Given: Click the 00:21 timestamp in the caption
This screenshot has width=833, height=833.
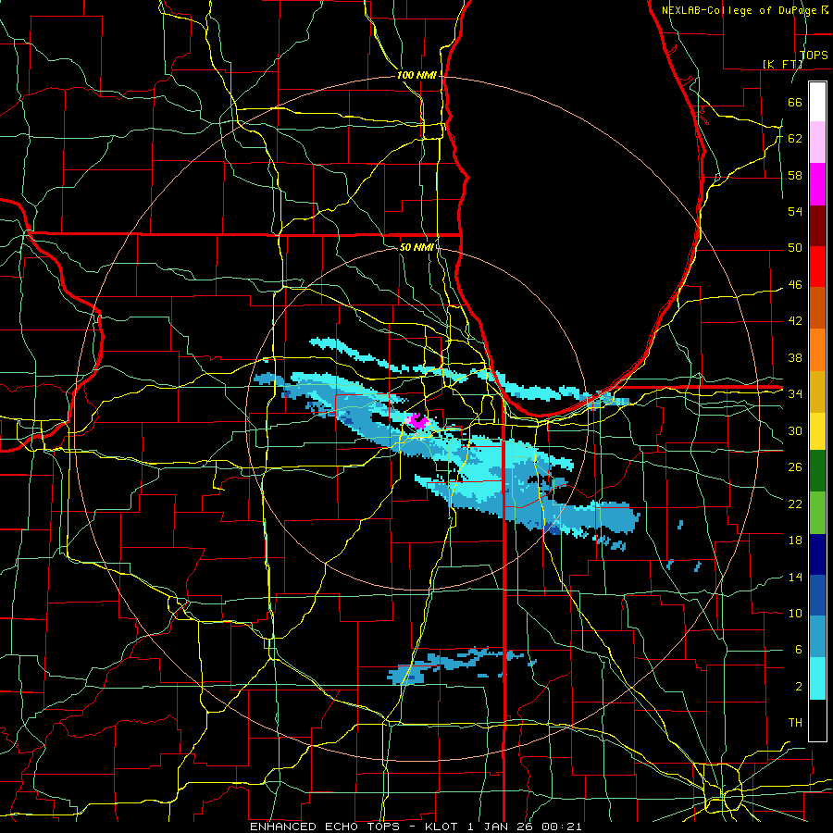Looking at the screenshot, I should (562, 827).
